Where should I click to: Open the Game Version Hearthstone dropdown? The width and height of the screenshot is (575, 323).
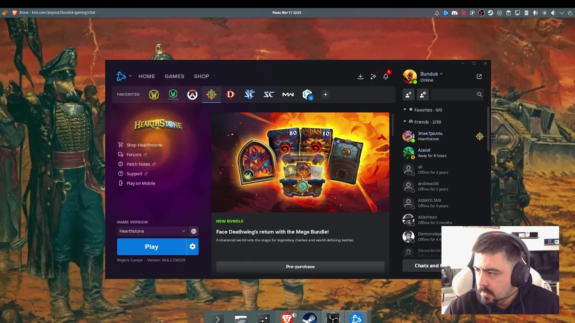coord(152,231)
